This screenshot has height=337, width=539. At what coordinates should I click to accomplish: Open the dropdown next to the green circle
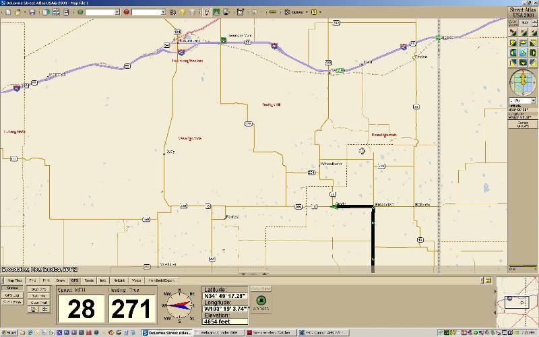click(117, 12)
